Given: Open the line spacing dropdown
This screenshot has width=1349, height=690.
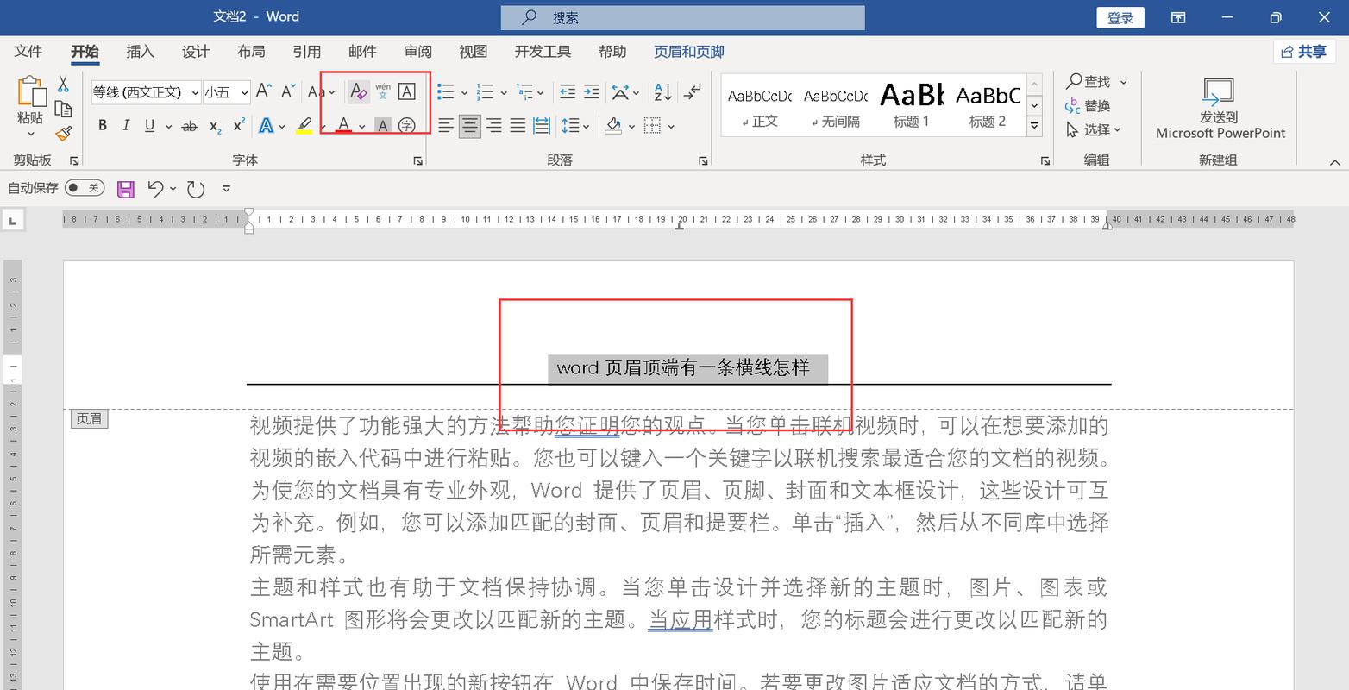Looking at the screenshot, I should click(575, 126).
